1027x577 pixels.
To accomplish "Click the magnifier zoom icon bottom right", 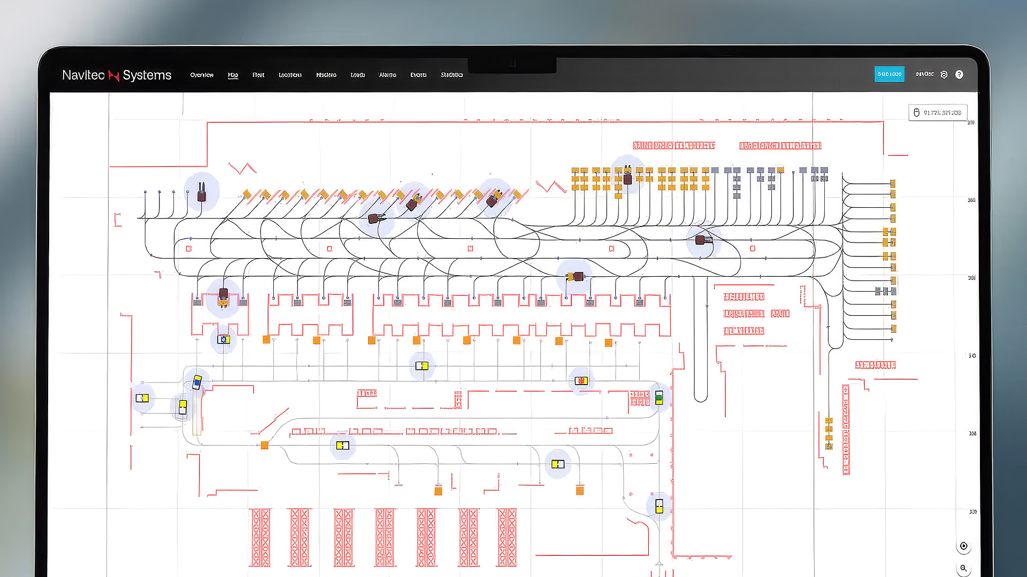I will click(x=963, y=568).
